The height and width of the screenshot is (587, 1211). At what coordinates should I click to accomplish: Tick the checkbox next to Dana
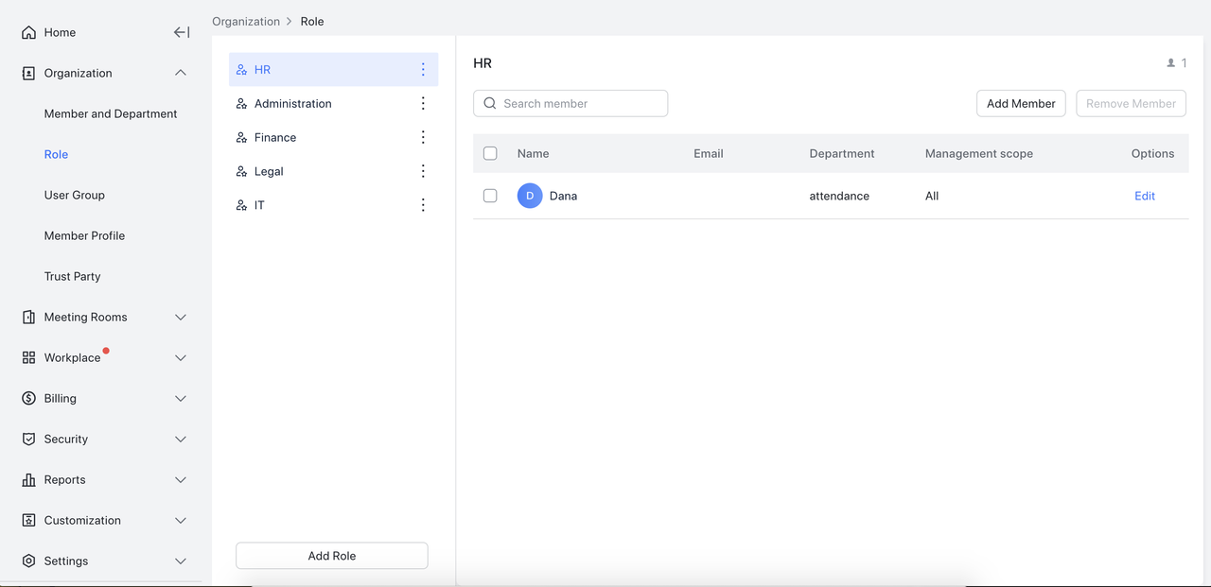[x=490, y=196]
